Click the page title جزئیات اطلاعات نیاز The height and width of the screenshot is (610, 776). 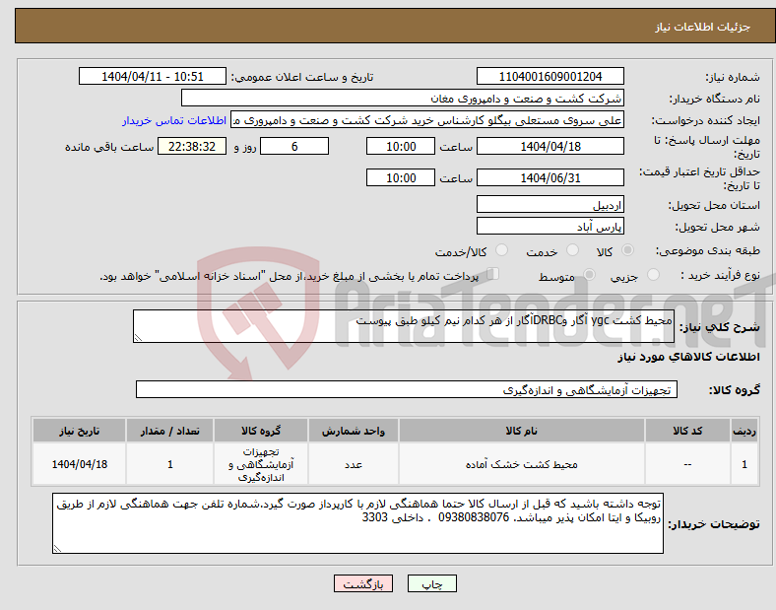click(703, 27)
